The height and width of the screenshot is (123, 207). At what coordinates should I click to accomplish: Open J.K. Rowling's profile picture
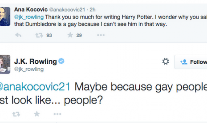click(5, 64)
